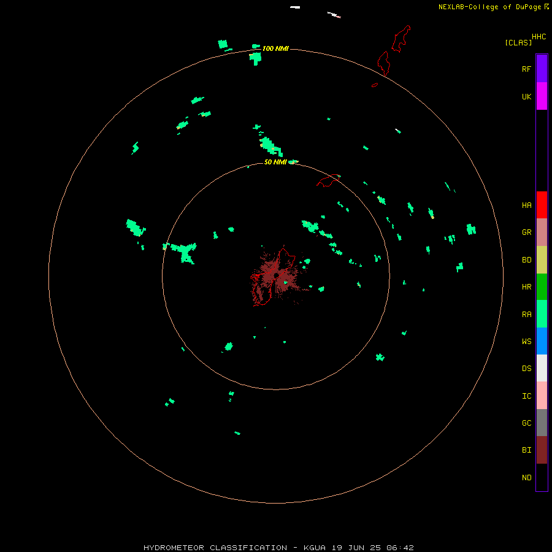Pick the light green RA swatch
Screen dimensions: 552x552
pyautogui.click(x=542, y=314)
